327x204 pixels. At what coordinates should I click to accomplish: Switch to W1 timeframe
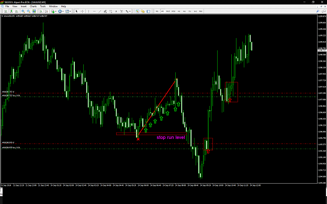point(195,11)
